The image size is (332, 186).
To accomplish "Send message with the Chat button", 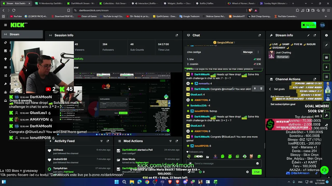I will click(257, 172).
